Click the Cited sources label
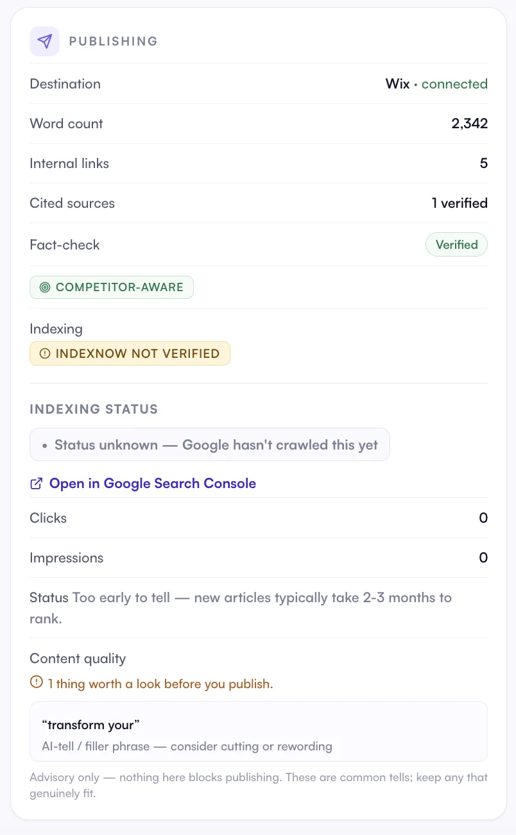 pyautogui.click(x=72, y=203)
